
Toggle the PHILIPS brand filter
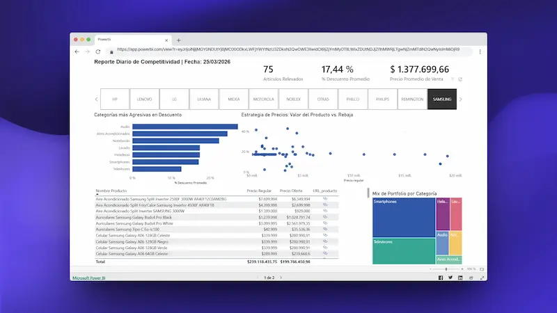pos(382,99)
